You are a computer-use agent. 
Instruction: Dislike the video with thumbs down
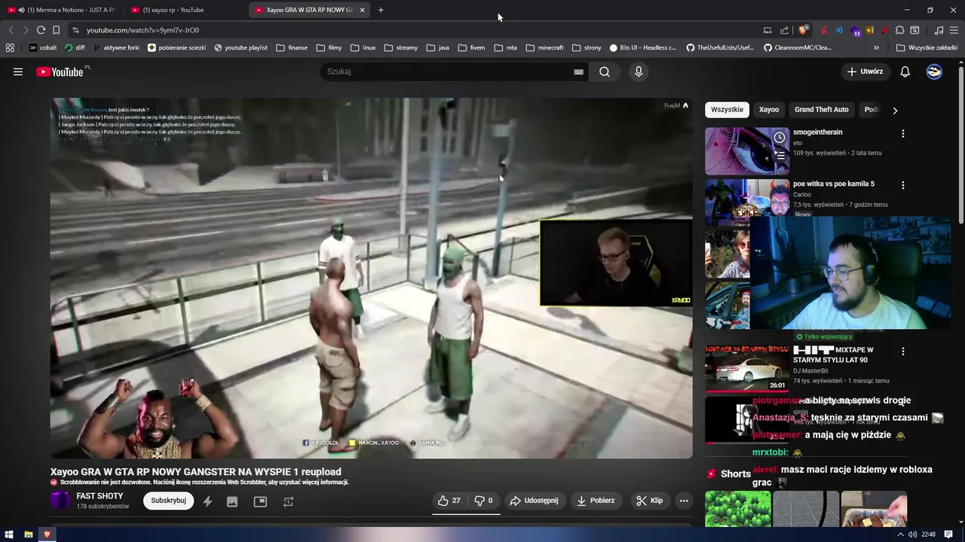483,501
